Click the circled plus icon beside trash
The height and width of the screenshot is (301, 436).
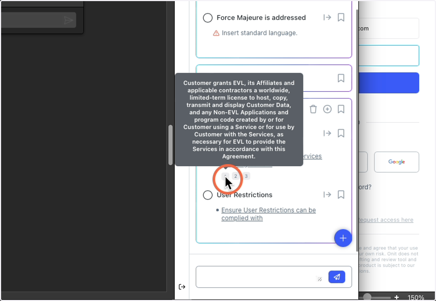tap(327, 109)
